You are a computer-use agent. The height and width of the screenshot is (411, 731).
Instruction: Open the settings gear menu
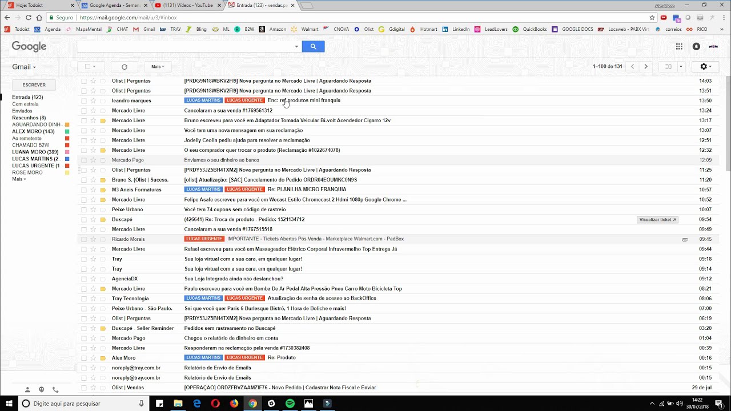[706, 67]
